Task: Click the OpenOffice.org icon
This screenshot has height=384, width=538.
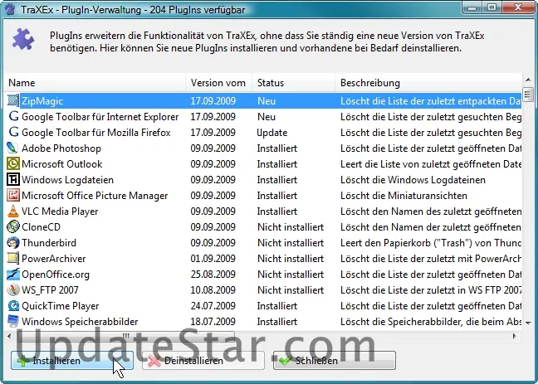Action: coord(13,275)
